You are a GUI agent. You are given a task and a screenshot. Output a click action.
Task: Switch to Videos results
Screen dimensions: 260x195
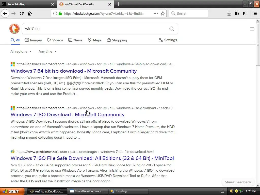[x=55, y=40]
